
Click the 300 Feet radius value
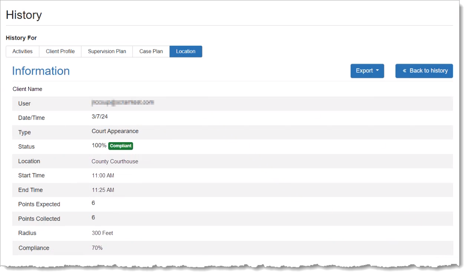coord(102,233)
